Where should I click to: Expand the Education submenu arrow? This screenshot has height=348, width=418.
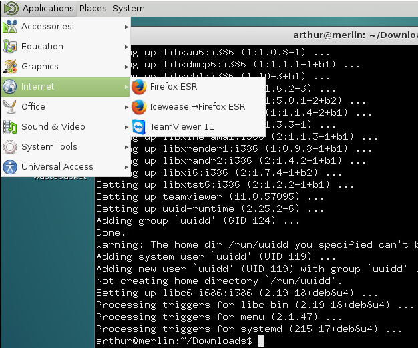coord(126,47)
